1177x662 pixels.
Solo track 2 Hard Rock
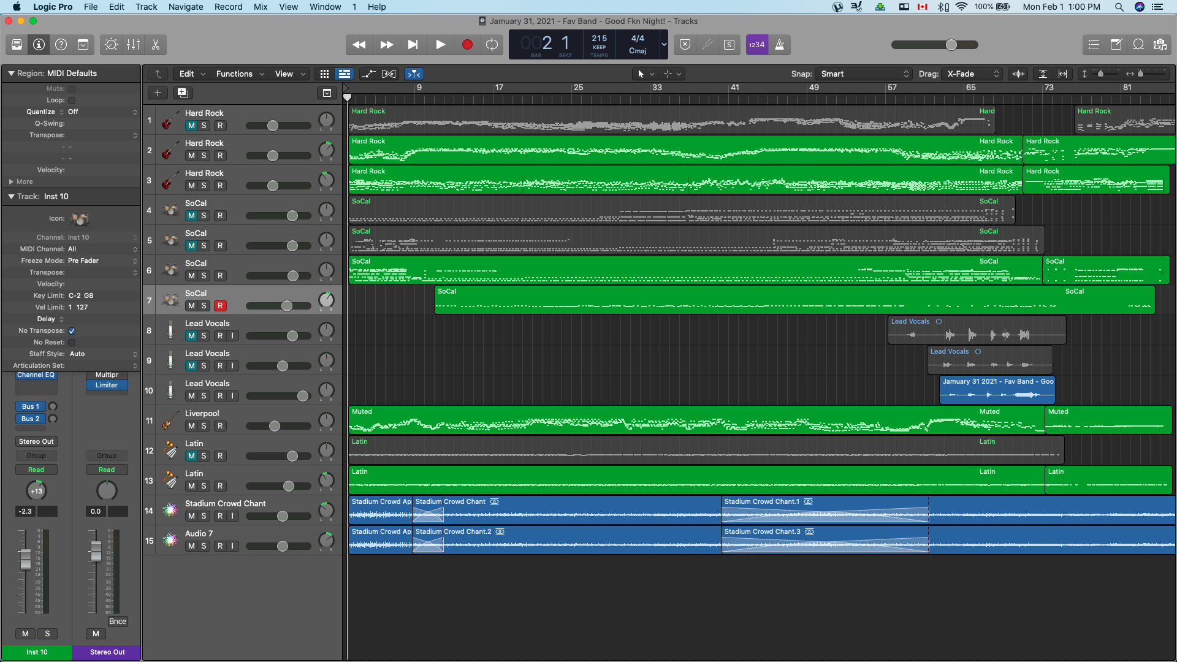204,156
